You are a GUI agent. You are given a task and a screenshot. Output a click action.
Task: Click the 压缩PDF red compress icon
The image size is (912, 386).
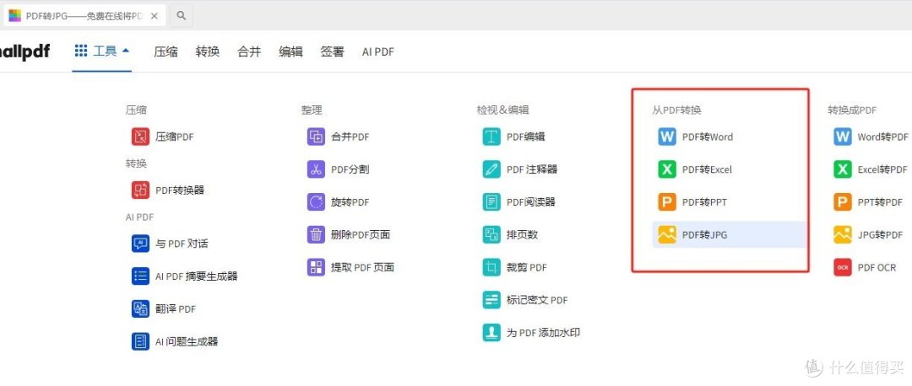coord(140,137)
